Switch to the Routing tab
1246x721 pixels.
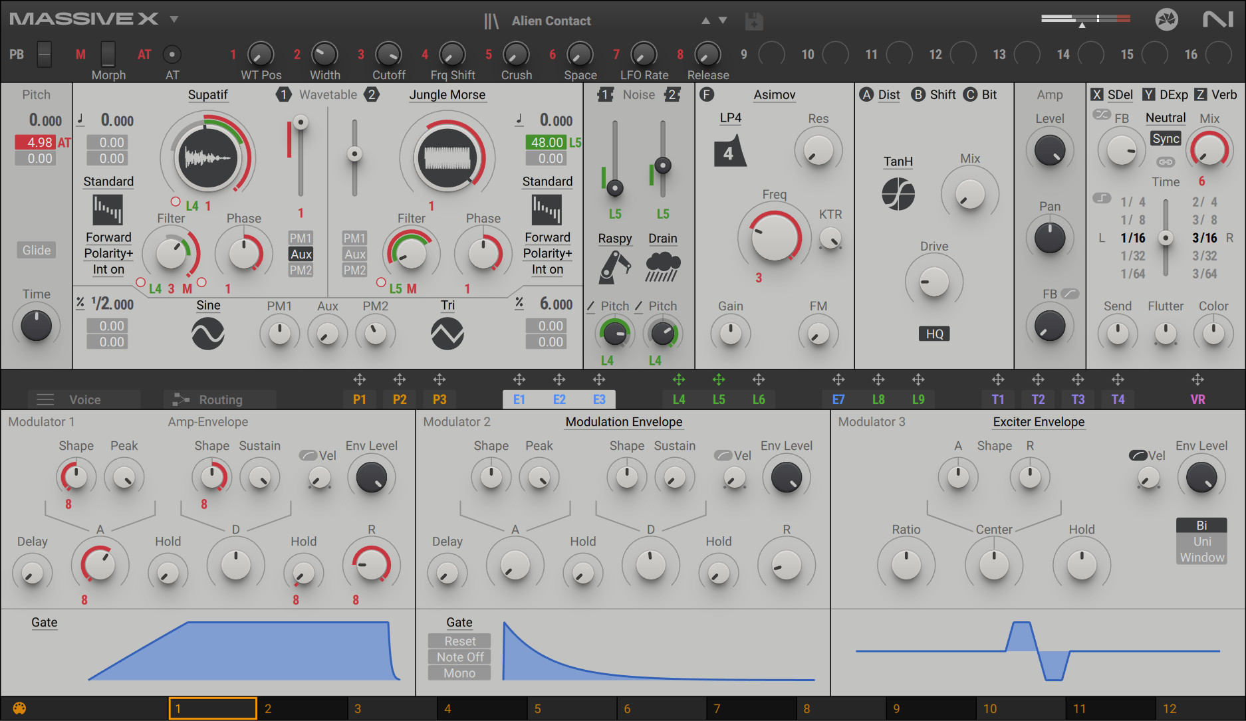pyautogui.click(x=219, y=399)
